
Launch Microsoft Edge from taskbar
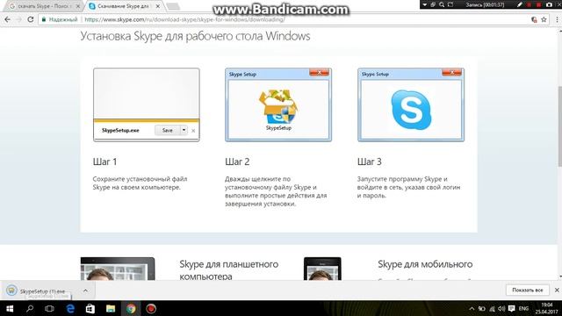70,308
